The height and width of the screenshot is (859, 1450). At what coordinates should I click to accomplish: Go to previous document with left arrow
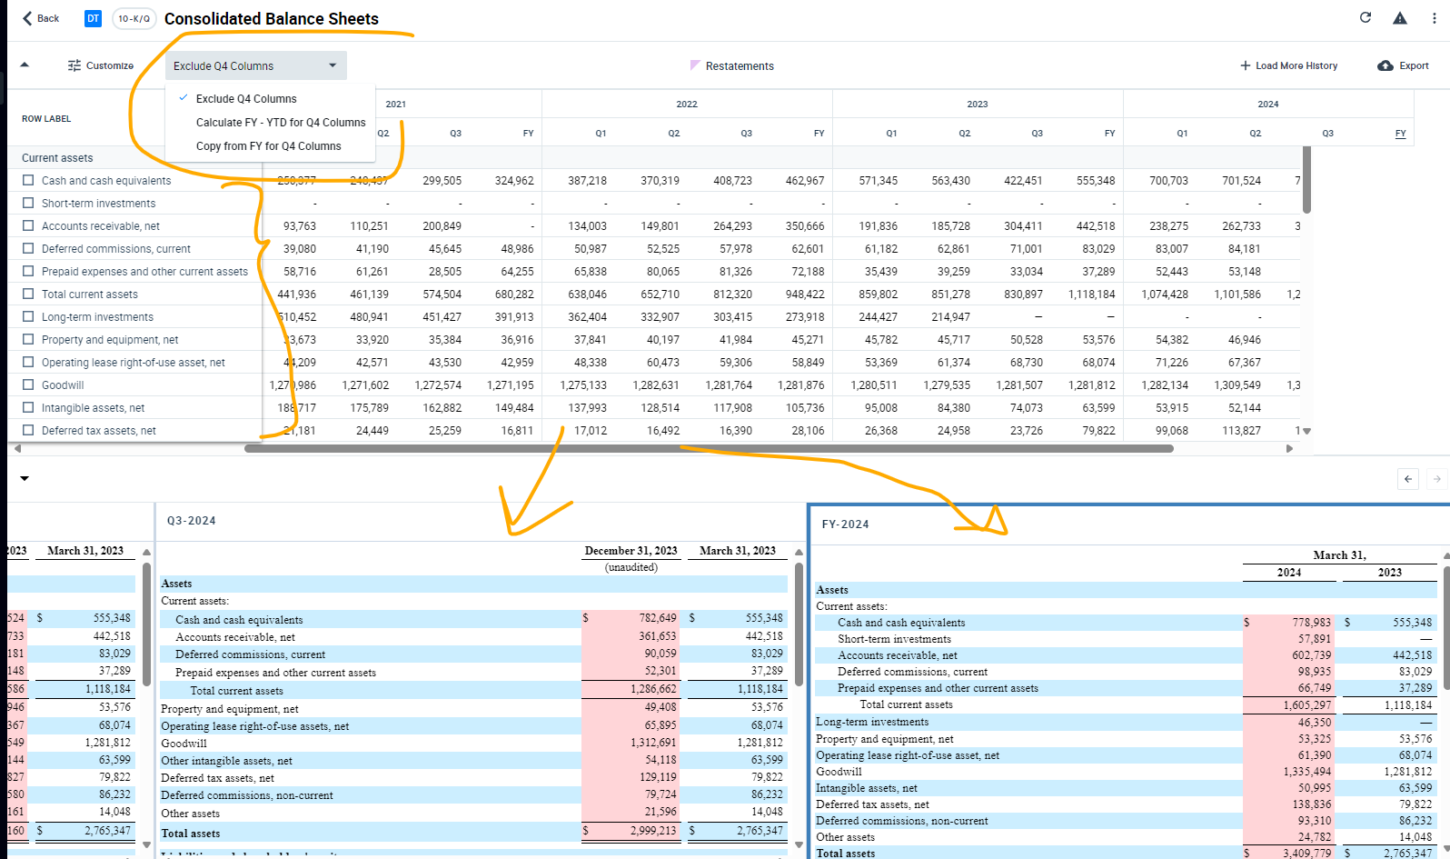pyautogui.click(x=1407, y=479)
